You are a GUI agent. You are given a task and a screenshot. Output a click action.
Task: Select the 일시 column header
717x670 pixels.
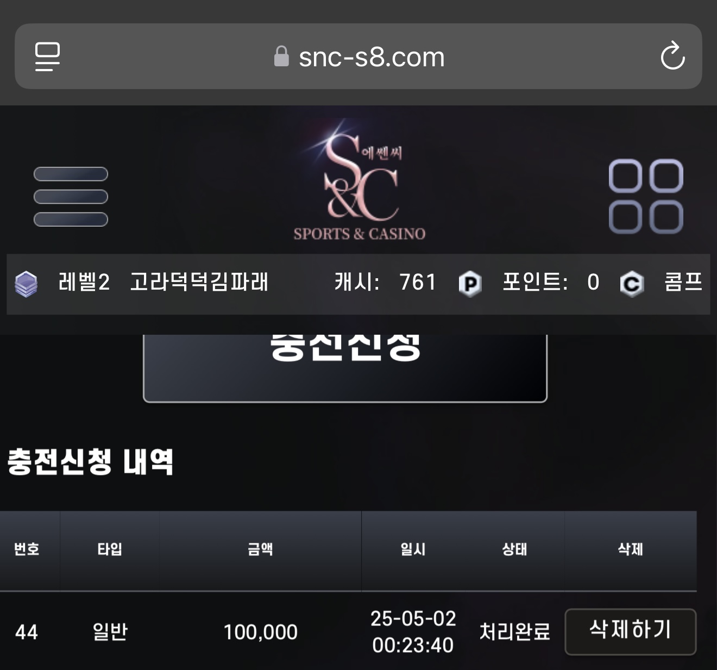(x=413, y=549)
